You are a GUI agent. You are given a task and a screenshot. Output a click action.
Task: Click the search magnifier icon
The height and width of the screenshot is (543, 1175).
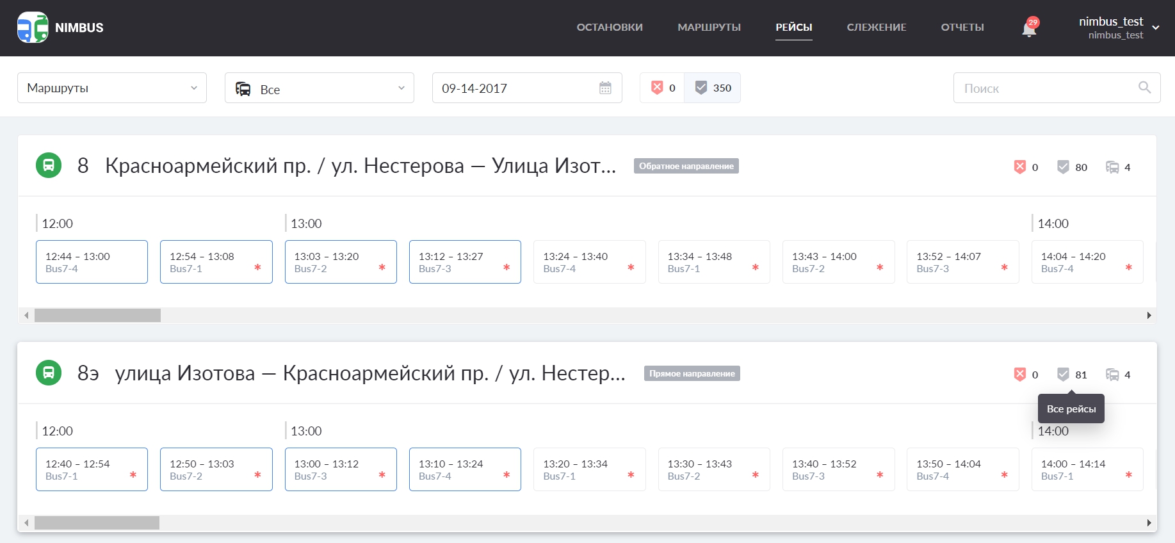1144,88
